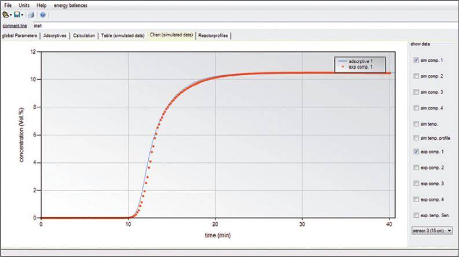Image resolution: width=459 pixels, height=257 pixels.
Task: Switch to the Reactorprofiles tab
Action: click(x=214, y=35)
